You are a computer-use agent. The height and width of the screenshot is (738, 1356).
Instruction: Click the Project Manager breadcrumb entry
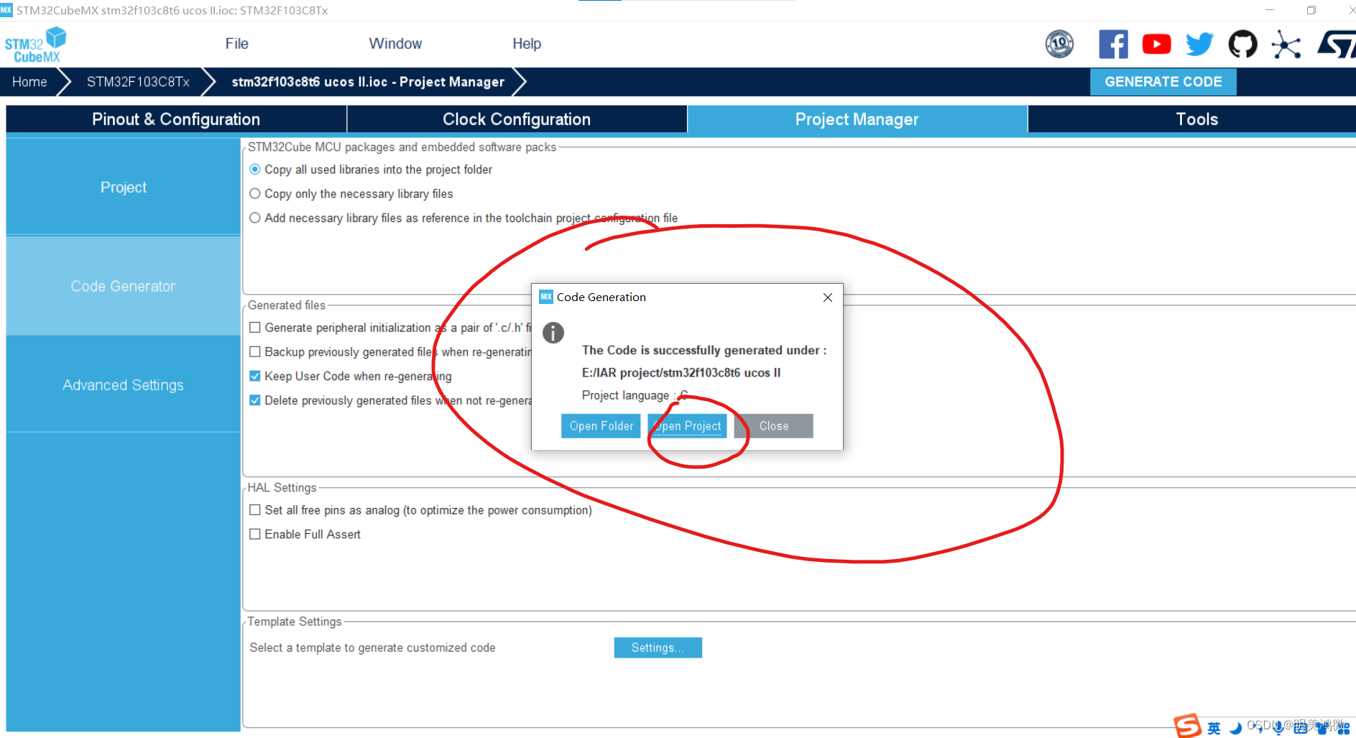point(368,82)
